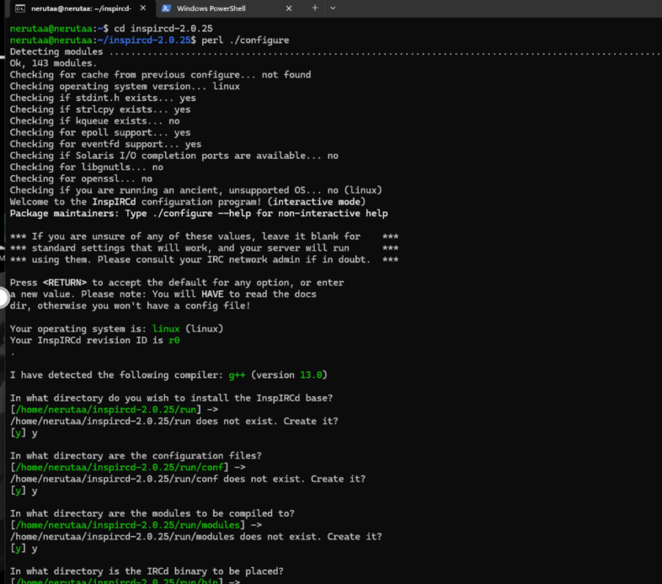This screenshot has height=584, width=662.
Task: Open a new tab with plus button
Action: [314, 8]
